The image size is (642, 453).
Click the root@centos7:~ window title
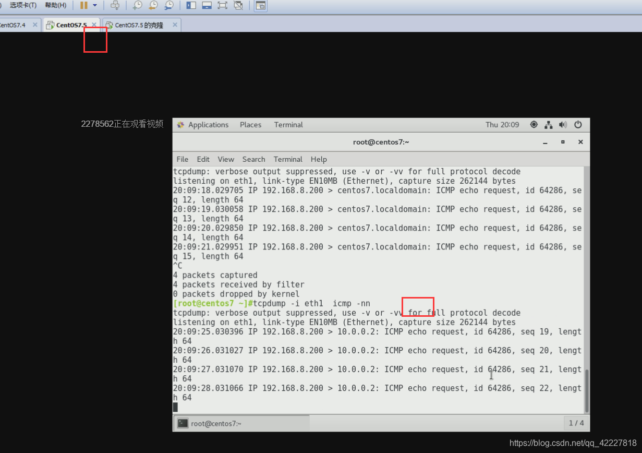381,142
